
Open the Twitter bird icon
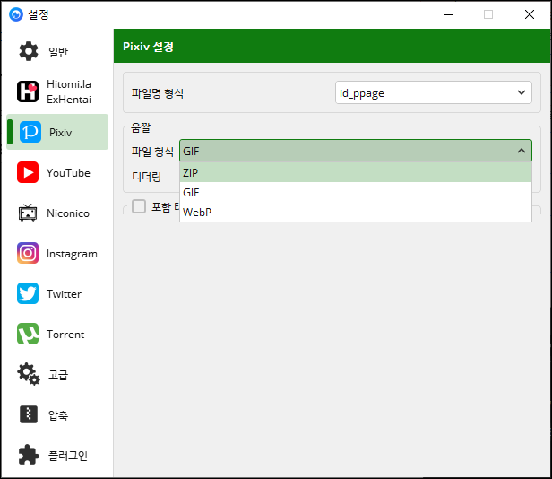coord(28,293)
